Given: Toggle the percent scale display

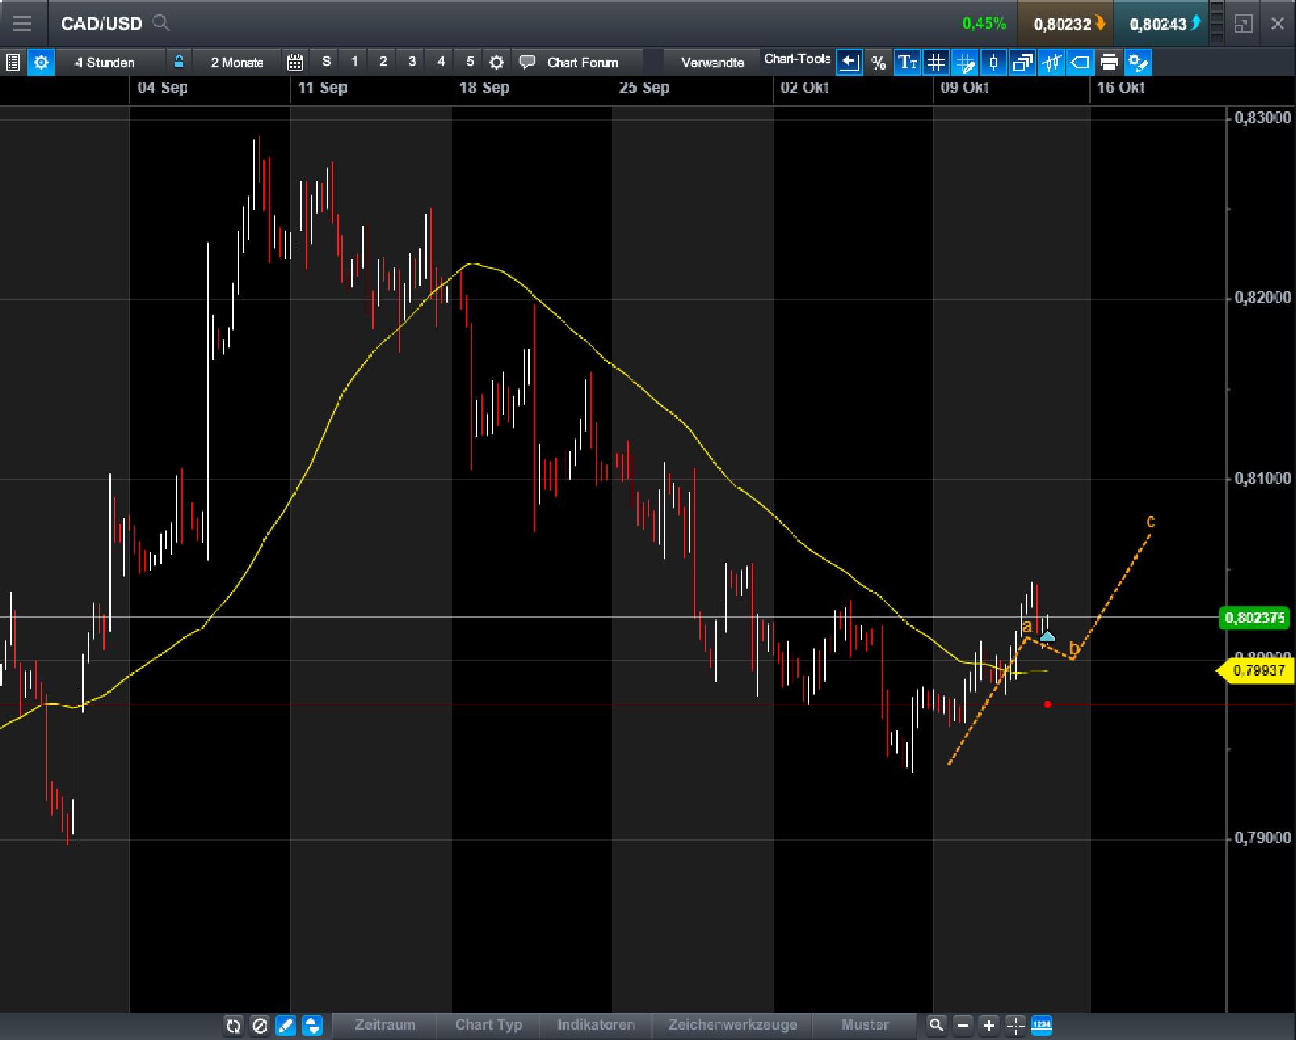Looking at the screenshot, I should [x=879, y=62].
